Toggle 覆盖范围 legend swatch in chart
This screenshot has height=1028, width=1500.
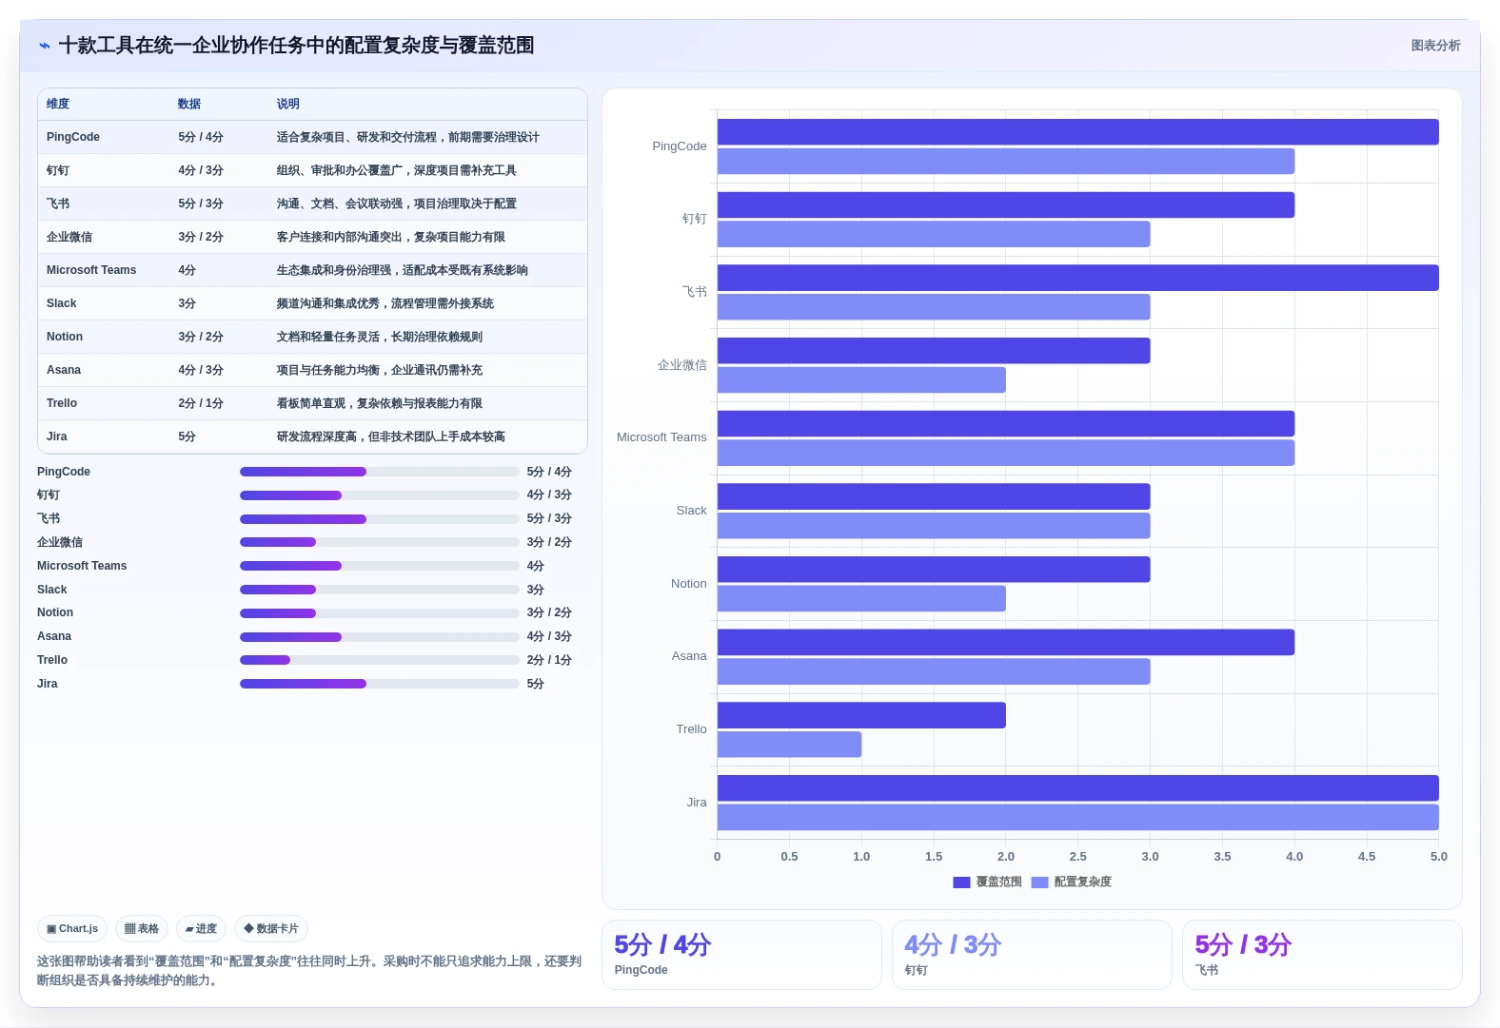(961, 883)
